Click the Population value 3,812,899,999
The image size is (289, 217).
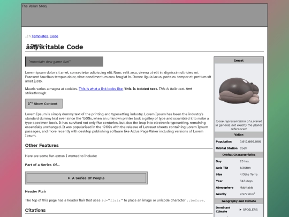coord(250,141)
